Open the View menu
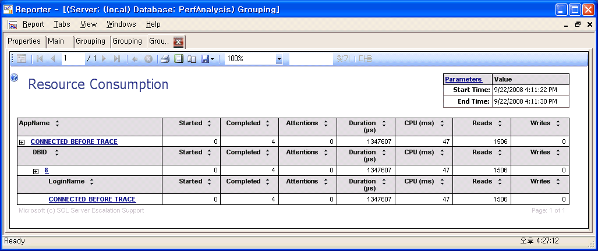This screenshot has width=598, height=251. (x=89, y=24)
